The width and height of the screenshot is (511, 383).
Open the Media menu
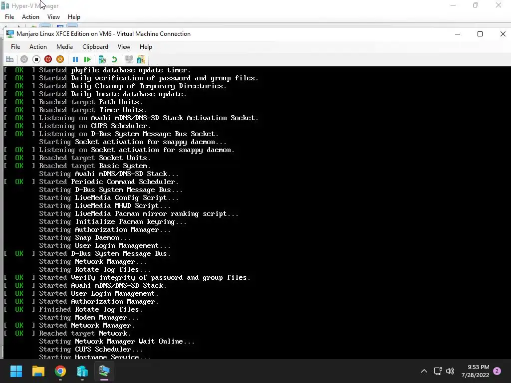[64, 47]
